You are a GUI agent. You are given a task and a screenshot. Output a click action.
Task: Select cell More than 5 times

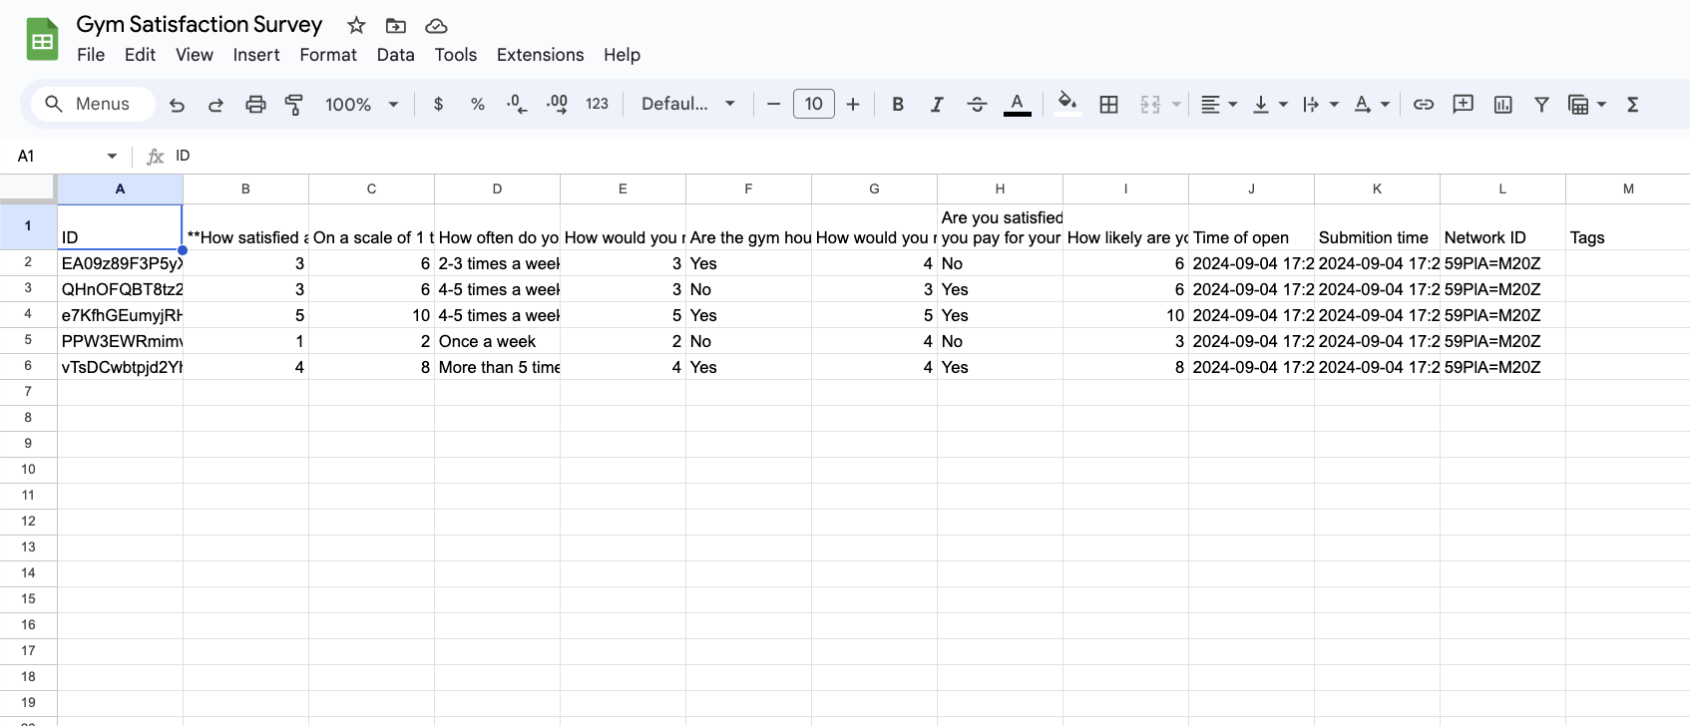point(497,367)
